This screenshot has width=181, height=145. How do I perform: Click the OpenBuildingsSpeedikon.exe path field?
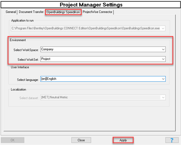88,28
